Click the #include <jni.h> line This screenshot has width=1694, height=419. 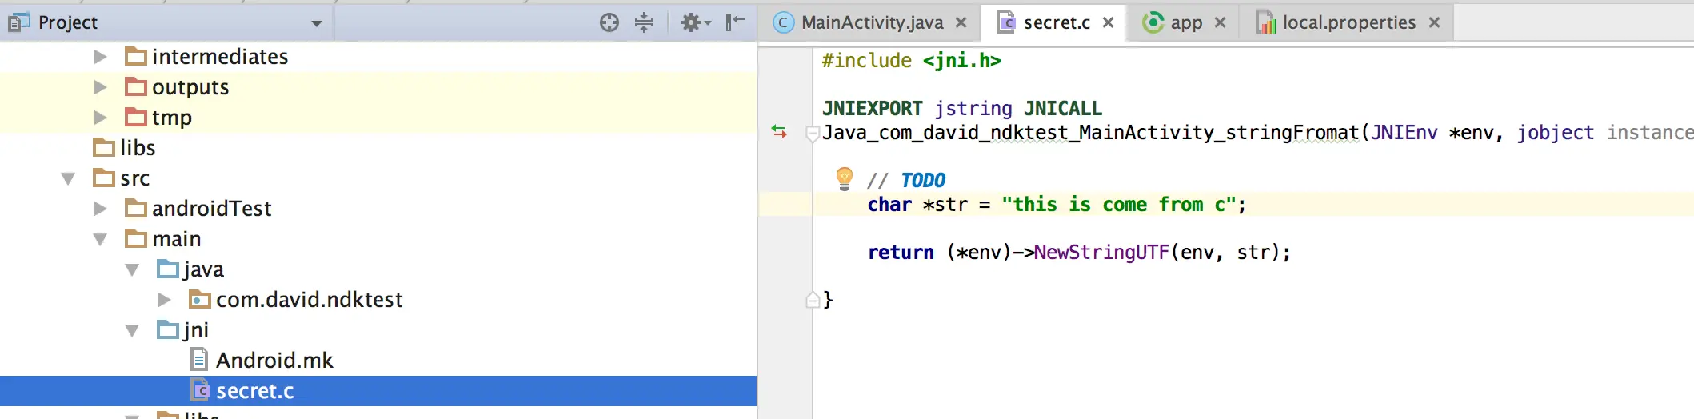(x=911, y=61)
